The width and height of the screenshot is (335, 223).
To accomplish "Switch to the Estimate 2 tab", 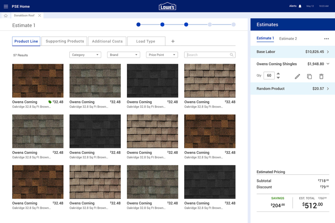I will [x=288, y=39].
